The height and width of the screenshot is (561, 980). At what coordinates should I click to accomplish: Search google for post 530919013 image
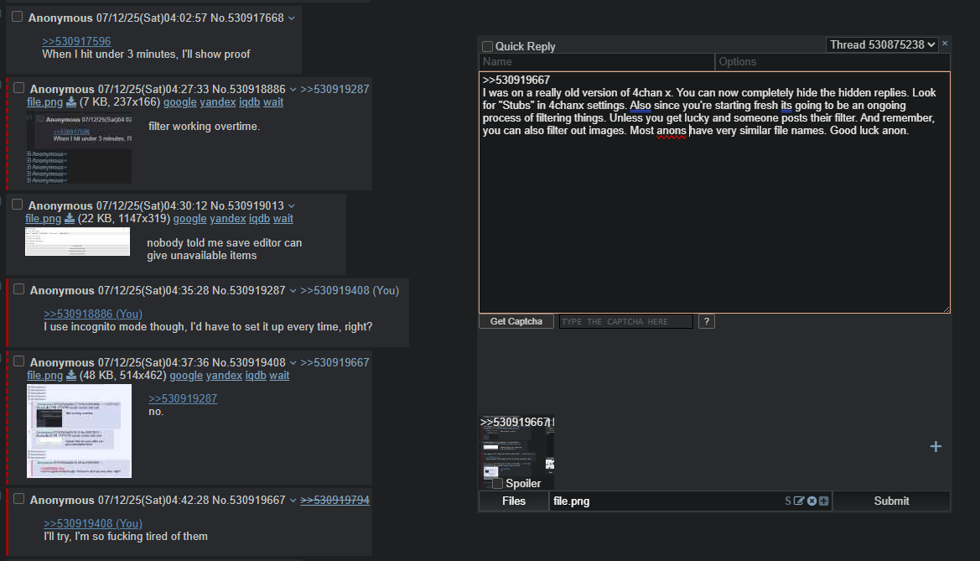pyautogui.click(x=190, y=218)
